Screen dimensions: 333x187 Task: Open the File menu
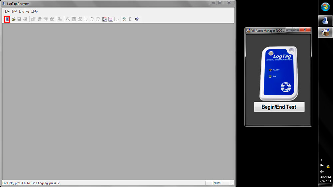[7, 11]
